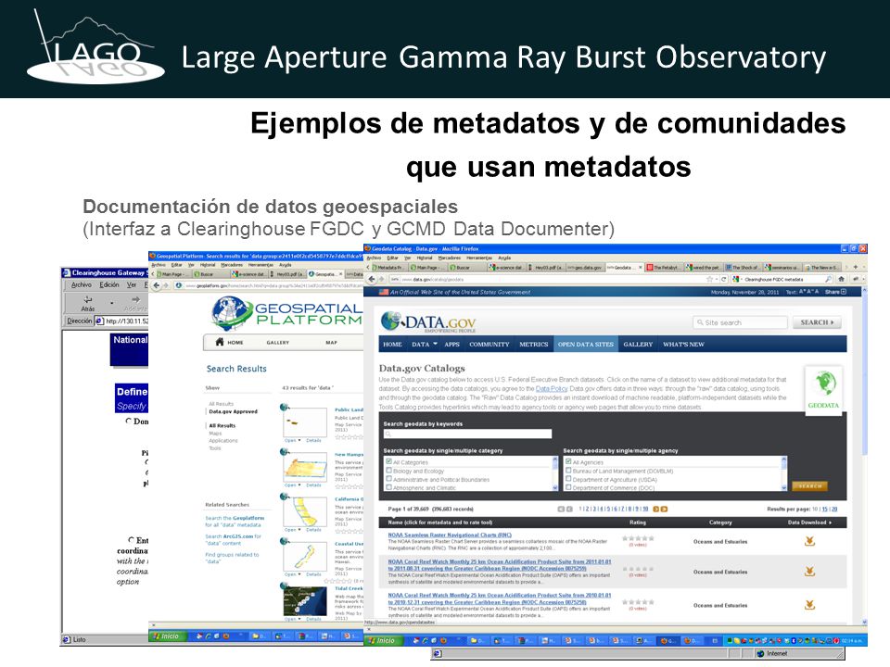Click back arrow in Geospatial Platform browser
This screenshot has width=890, height=667.
click(x=157, y=285)
